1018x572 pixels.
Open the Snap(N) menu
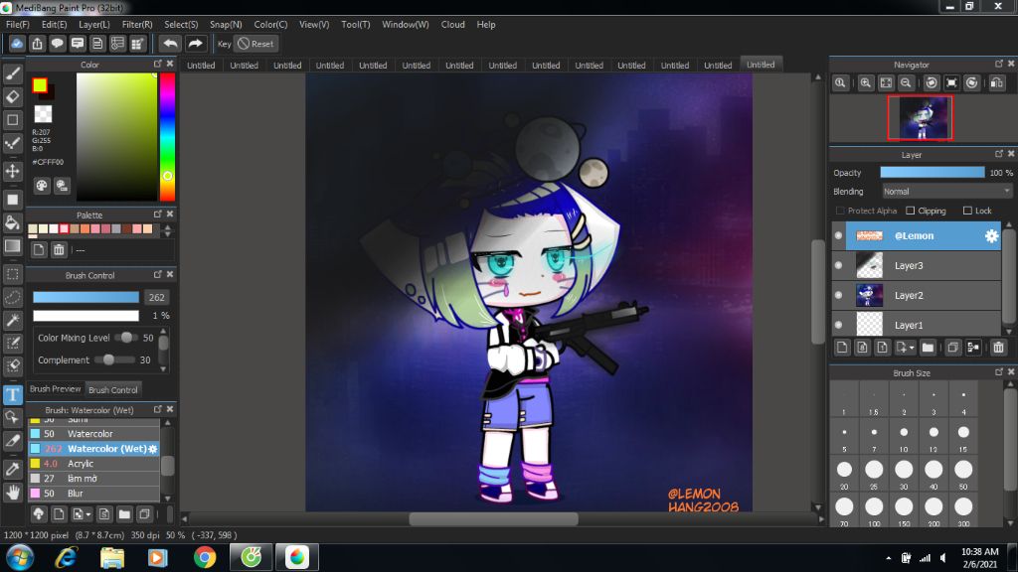click(226, 25)
